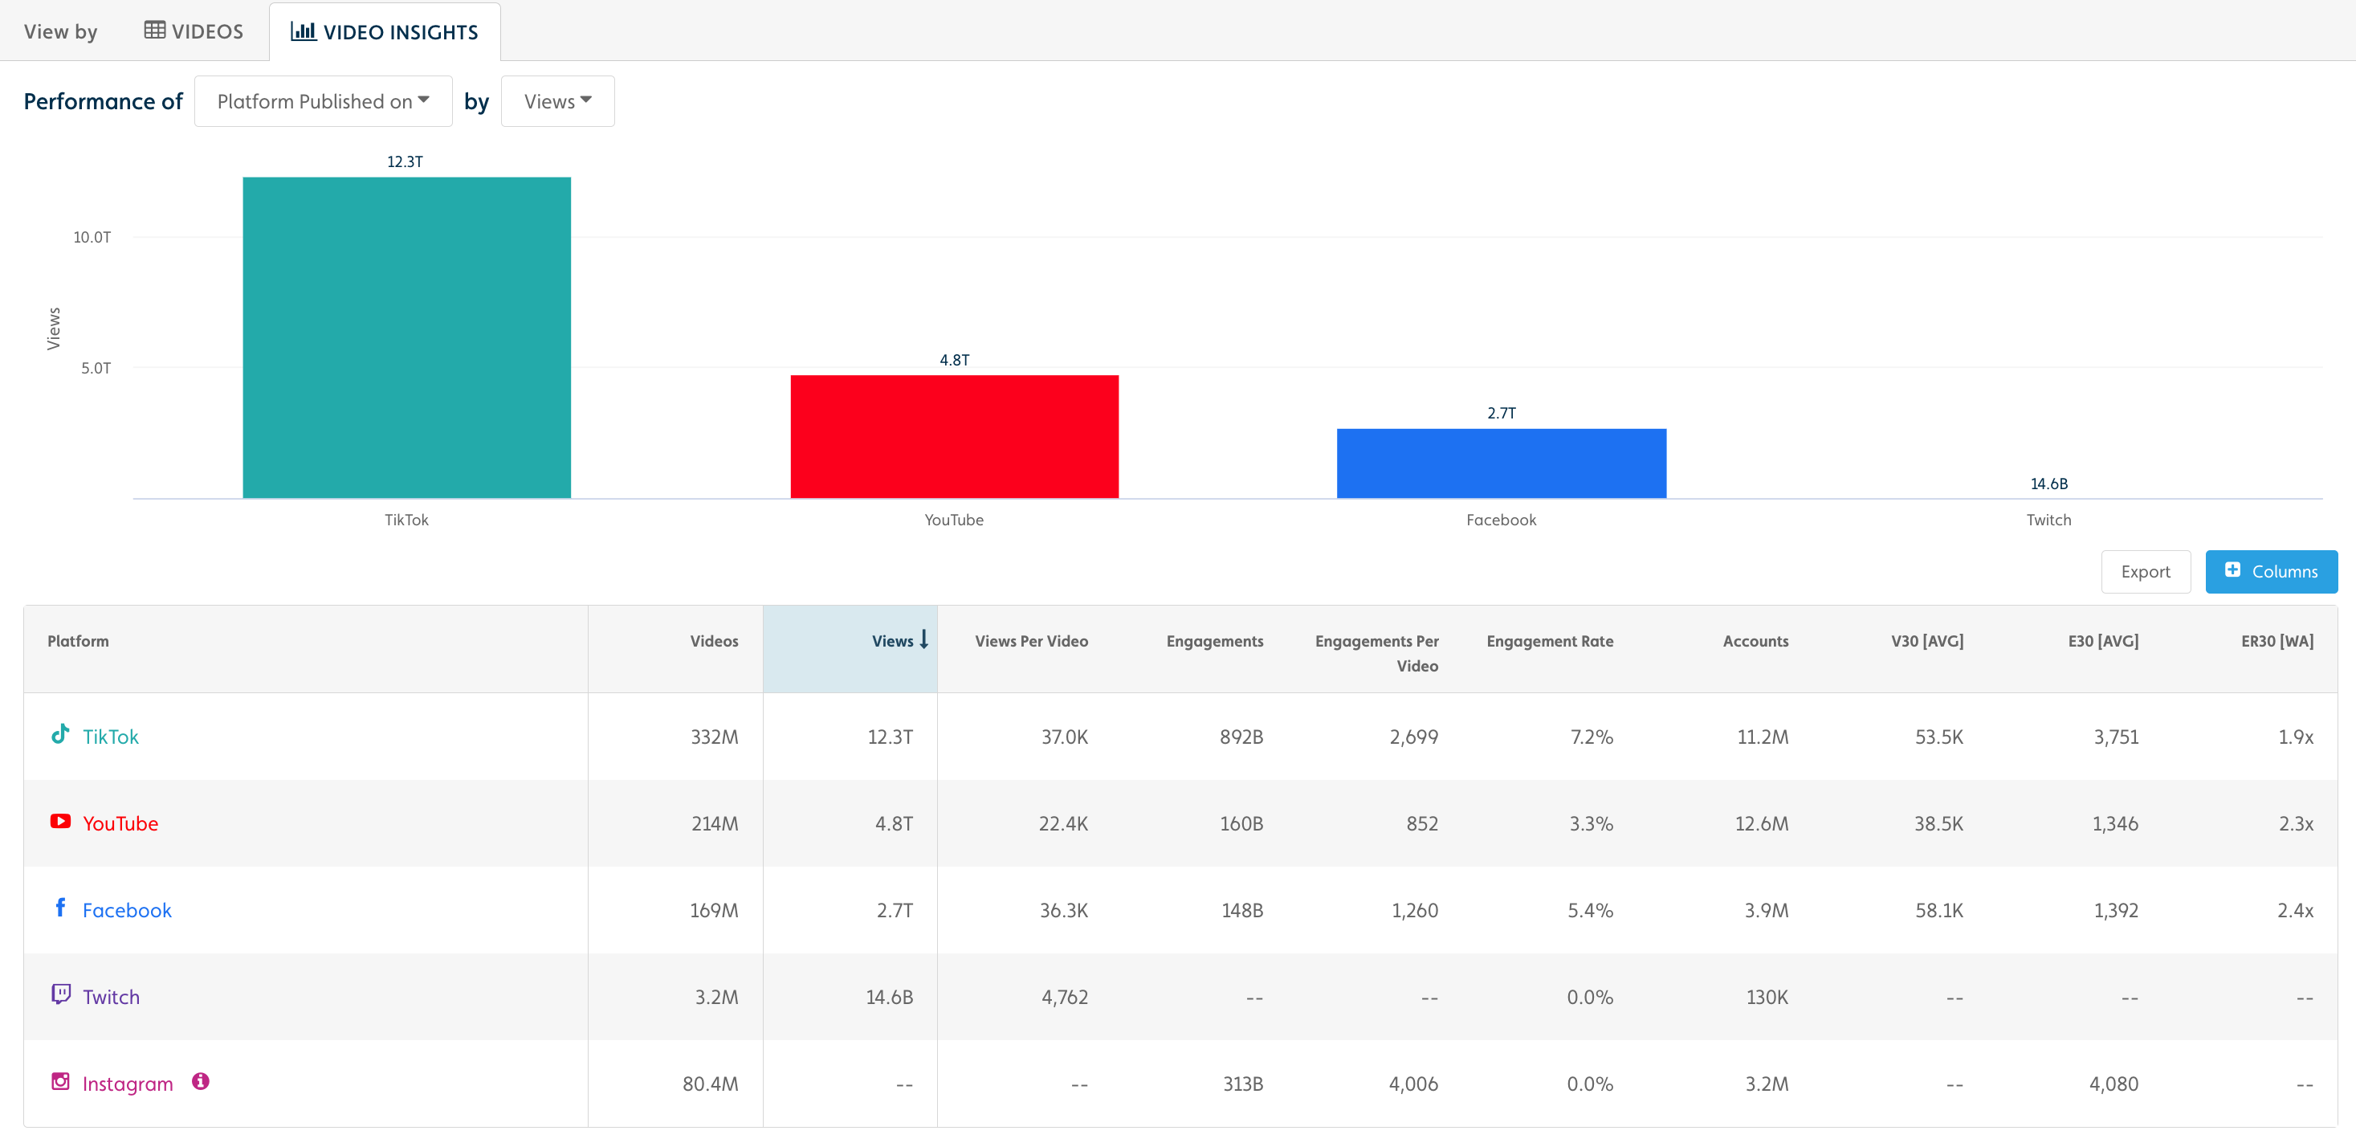Viewport: 2356px width, 1147px height.
Task: Click the TikTok logo icon in table
Action: click(x=60, y=734)
